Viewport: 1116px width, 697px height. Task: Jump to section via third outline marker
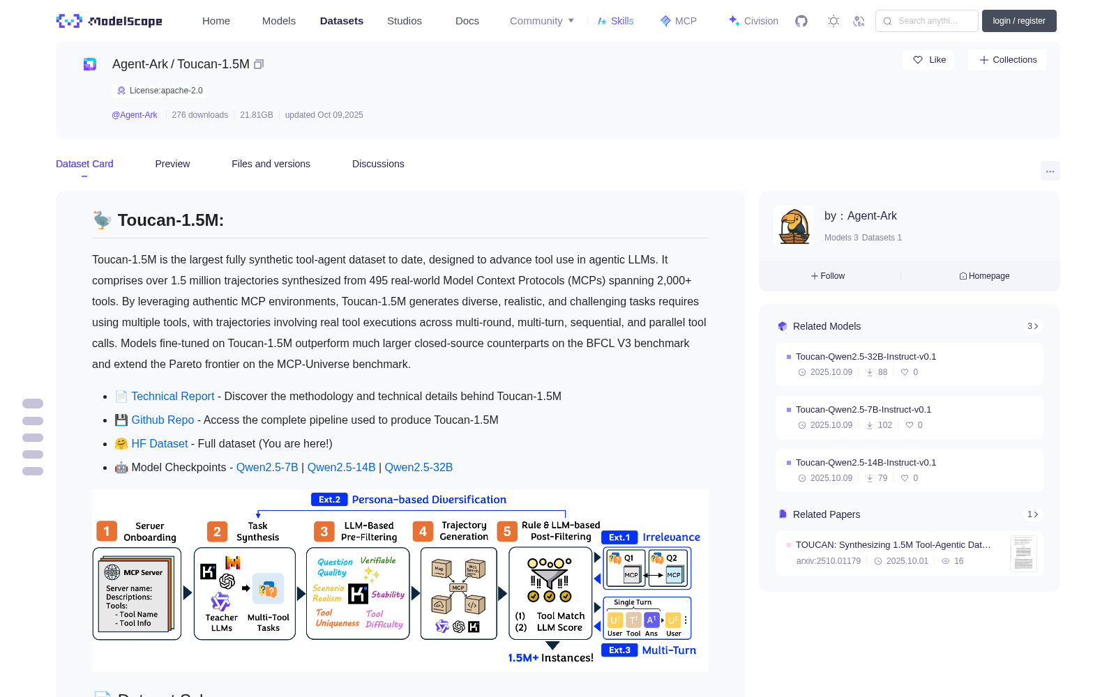click(x=33, y=438)
